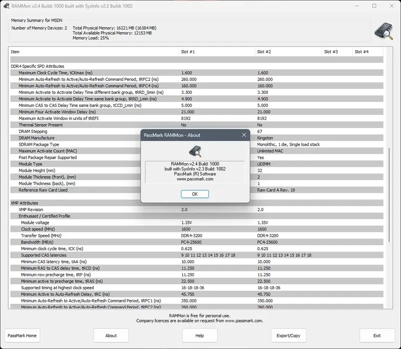Select the tRRD_Smin (ns) row
Image resolution: width=401 pixels, height=349 pixels.
pos(196,92)
